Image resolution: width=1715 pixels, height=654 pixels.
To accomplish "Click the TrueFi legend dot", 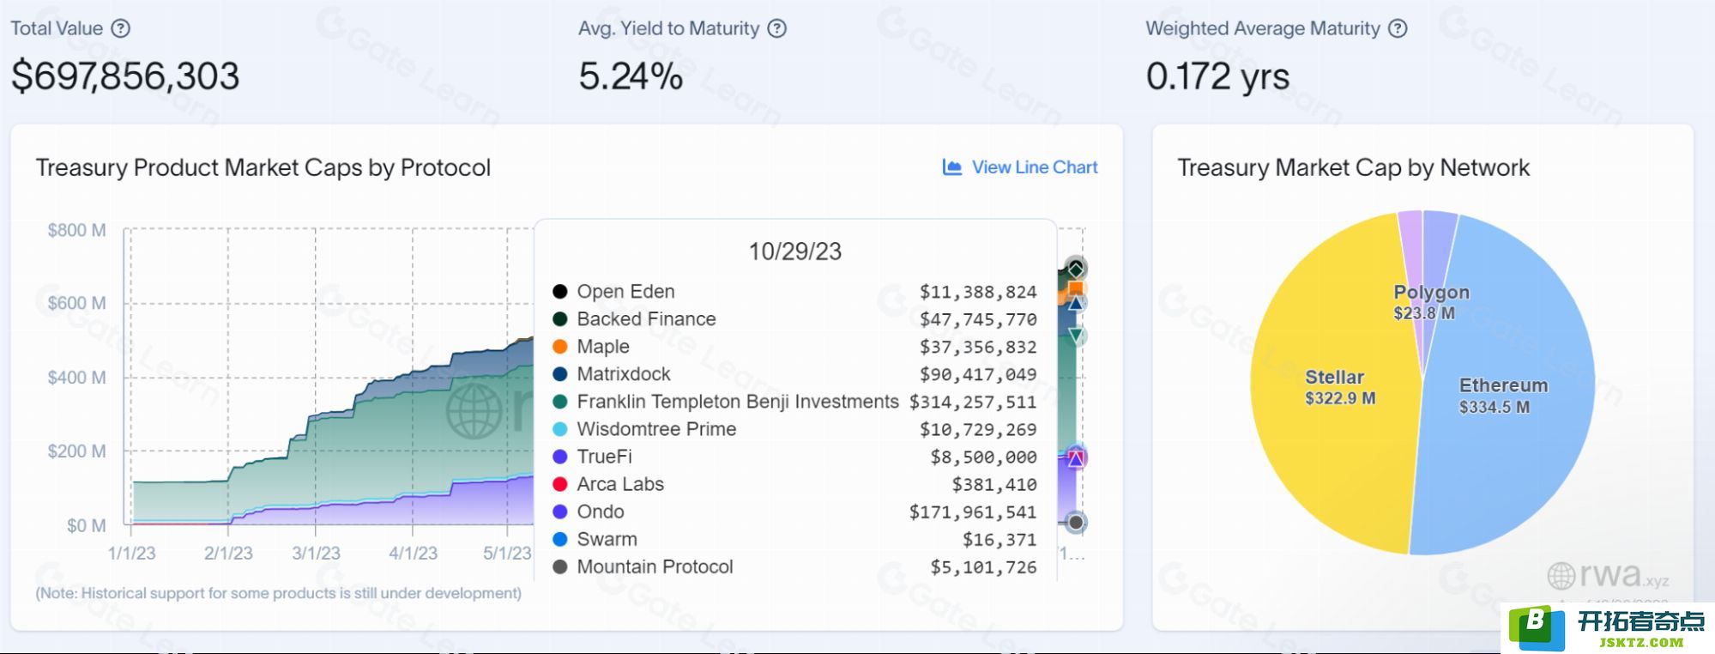I will 560,457.
